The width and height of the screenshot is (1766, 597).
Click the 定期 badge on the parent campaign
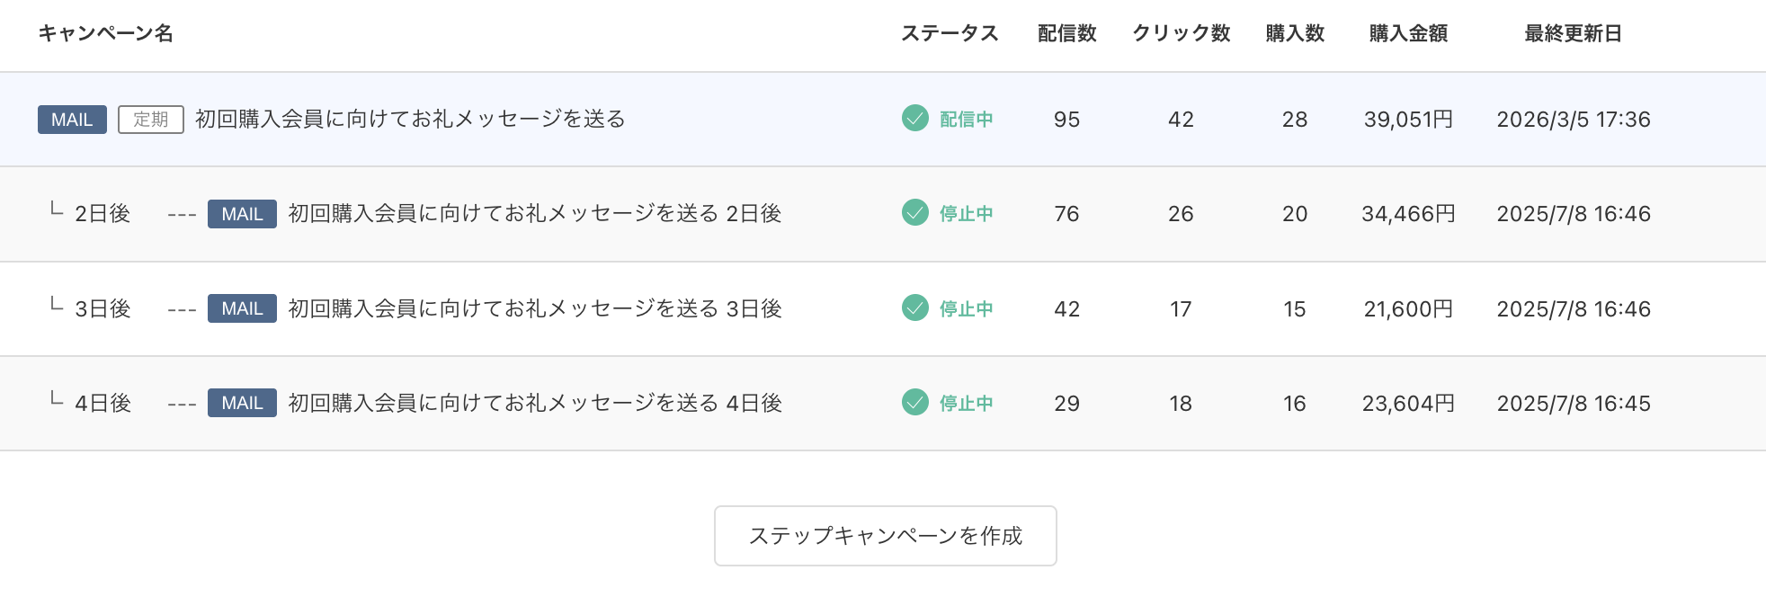(x=149, y=117)
